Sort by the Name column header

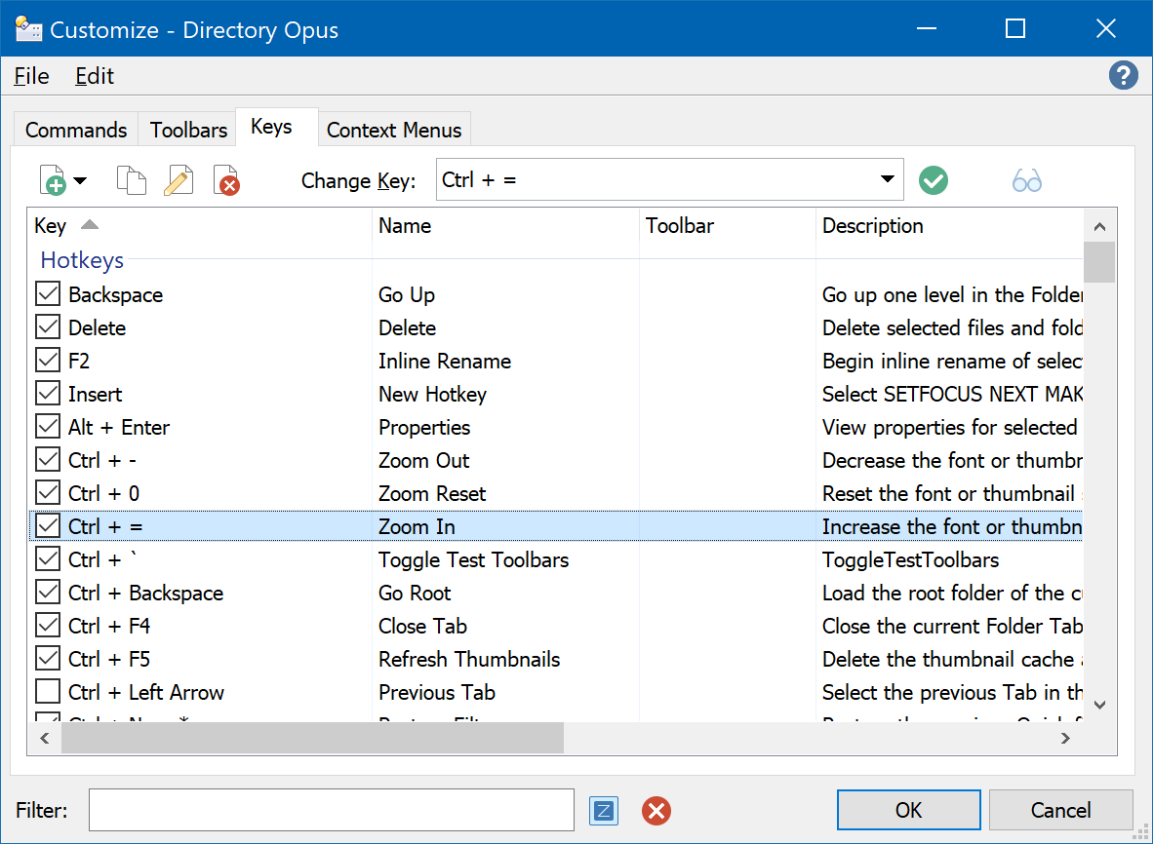click(x=506, y=225)
